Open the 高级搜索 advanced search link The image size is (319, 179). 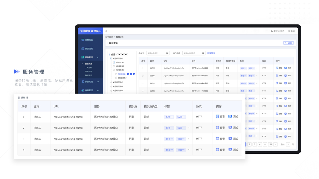click(211, 53)
